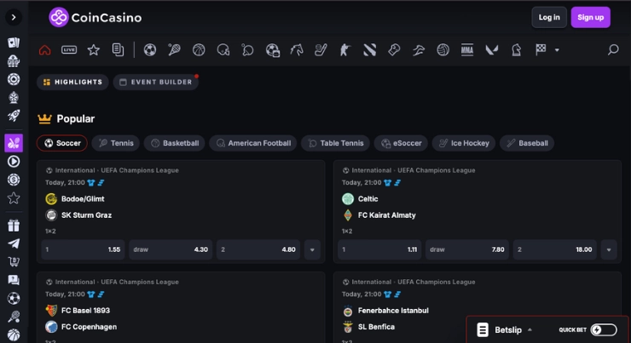Viewport: 631px width, 343px height.
Task: Select the Basketball popular filter chip
Action: coord(175,143)
